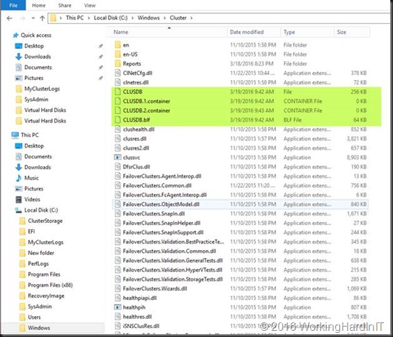
Task: Click the DfsrClus.dll file icon
Action: (x=118, y=167)
